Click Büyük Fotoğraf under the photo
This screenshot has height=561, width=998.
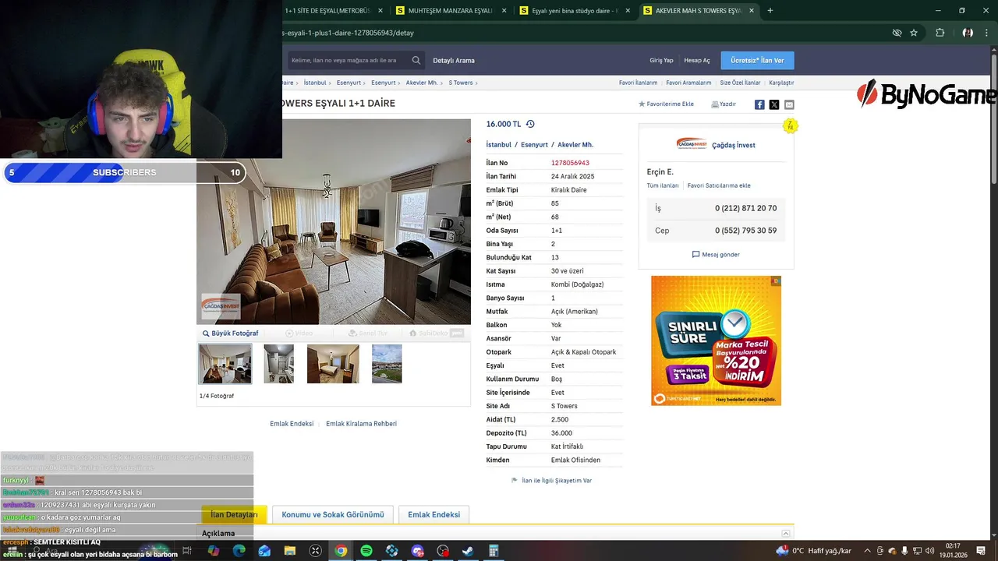click(x=230, y=333)
